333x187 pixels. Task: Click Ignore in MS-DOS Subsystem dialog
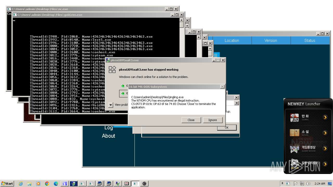[213, 120]
